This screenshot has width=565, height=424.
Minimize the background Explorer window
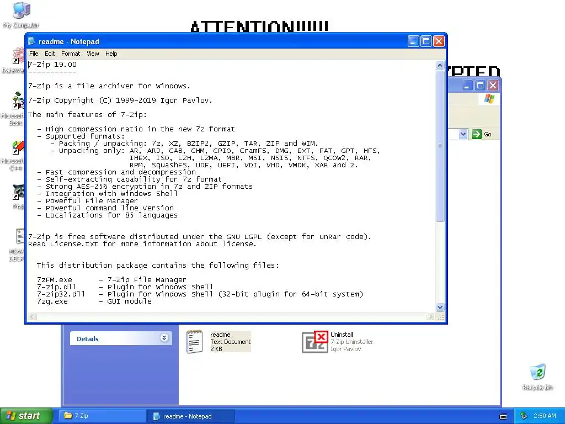pyautogui.click(x=467, y=86)
